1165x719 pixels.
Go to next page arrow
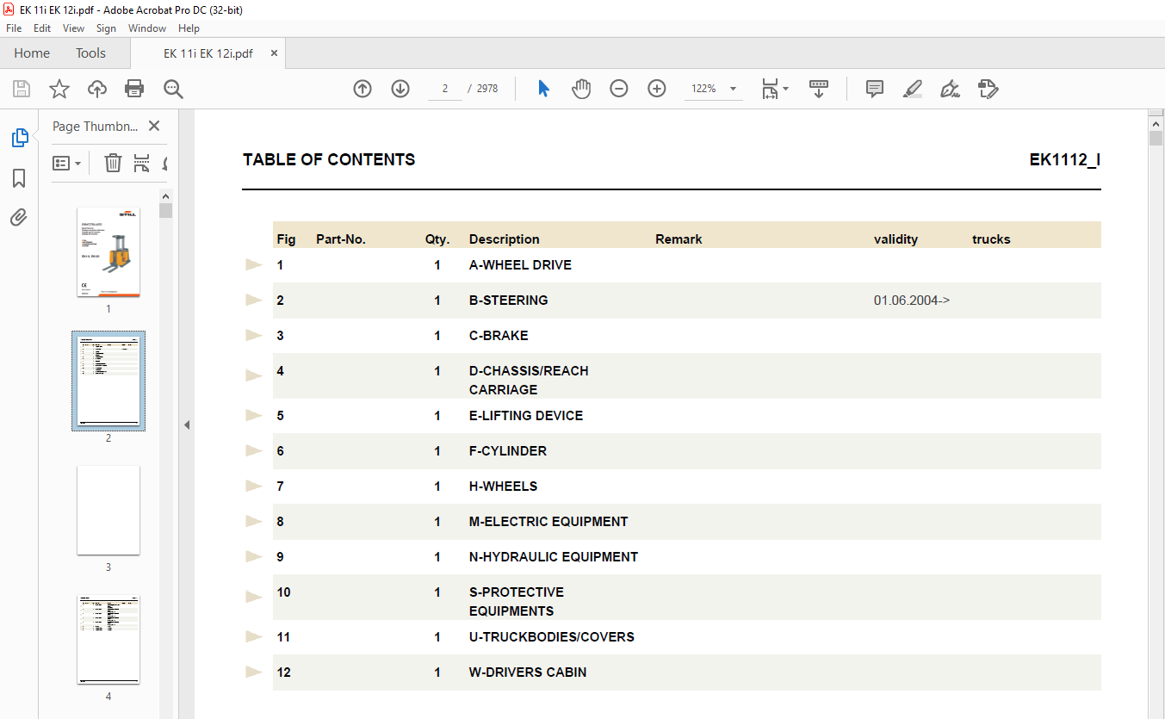[400, 89]
